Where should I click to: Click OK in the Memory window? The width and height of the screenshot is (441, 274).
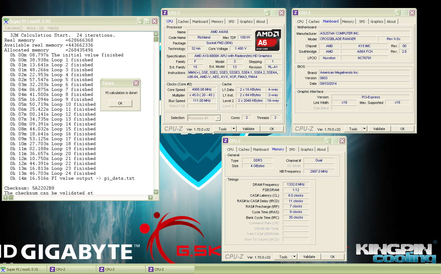333,257
